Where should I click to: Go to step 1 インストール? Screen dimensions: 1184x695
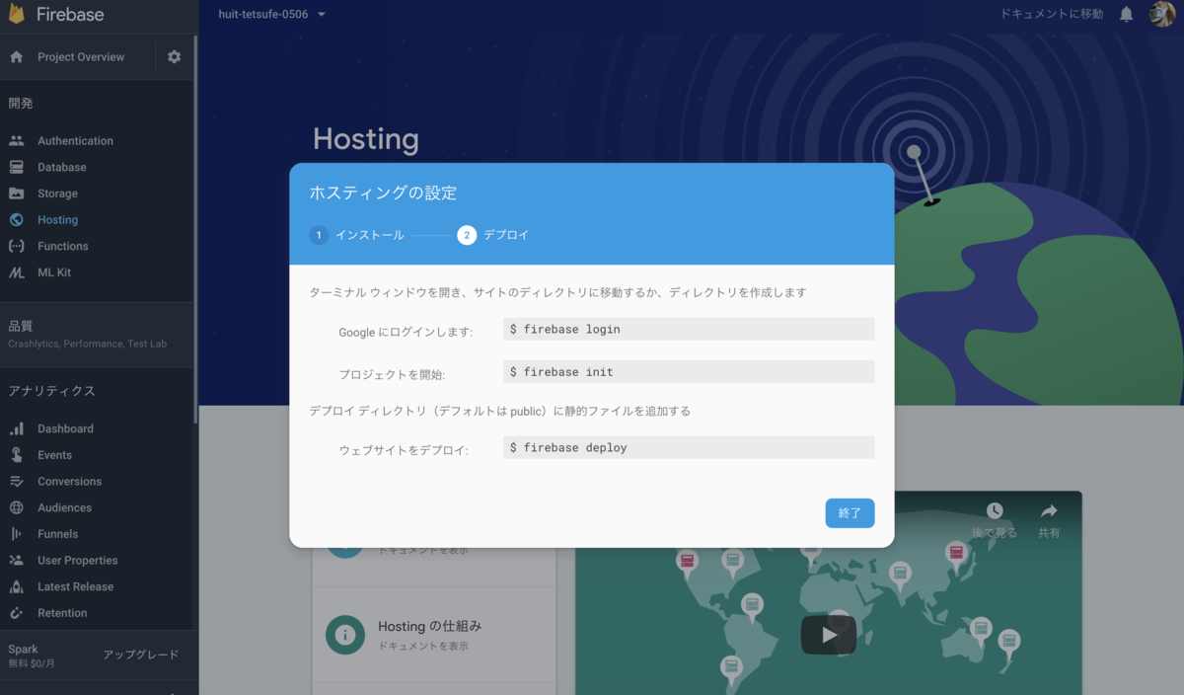(356, 235)
